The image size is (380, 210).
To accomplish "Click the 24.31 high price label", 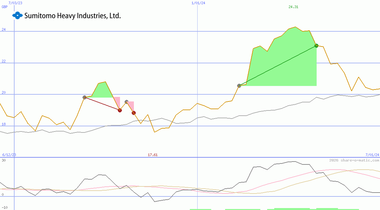I will click(293, 7).
